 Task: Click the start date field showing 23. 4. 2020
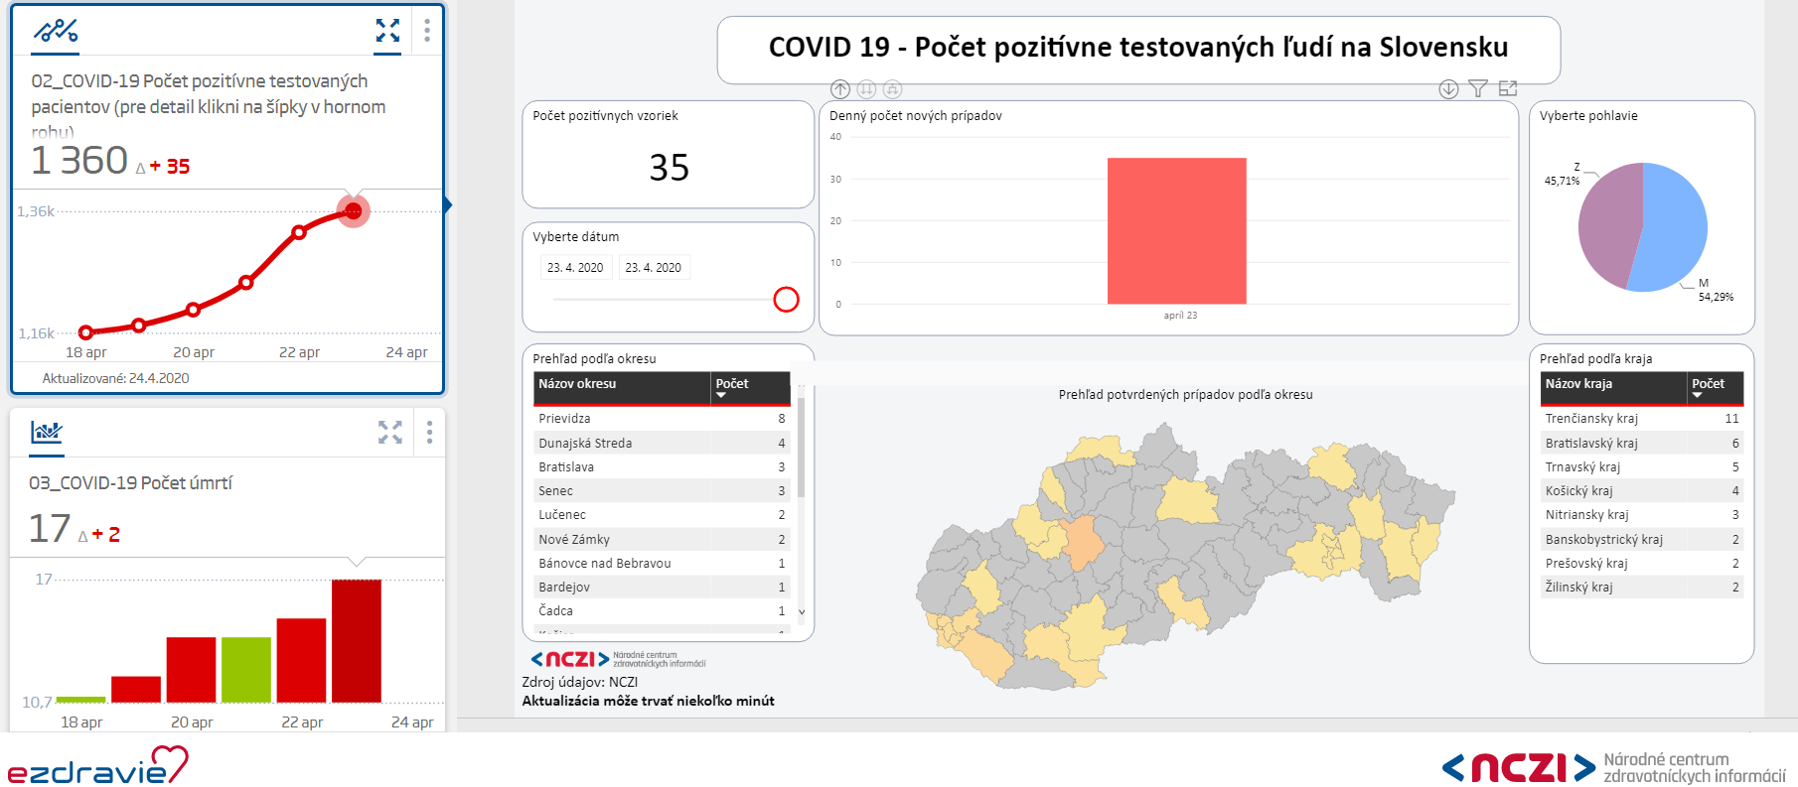(575, 268)
